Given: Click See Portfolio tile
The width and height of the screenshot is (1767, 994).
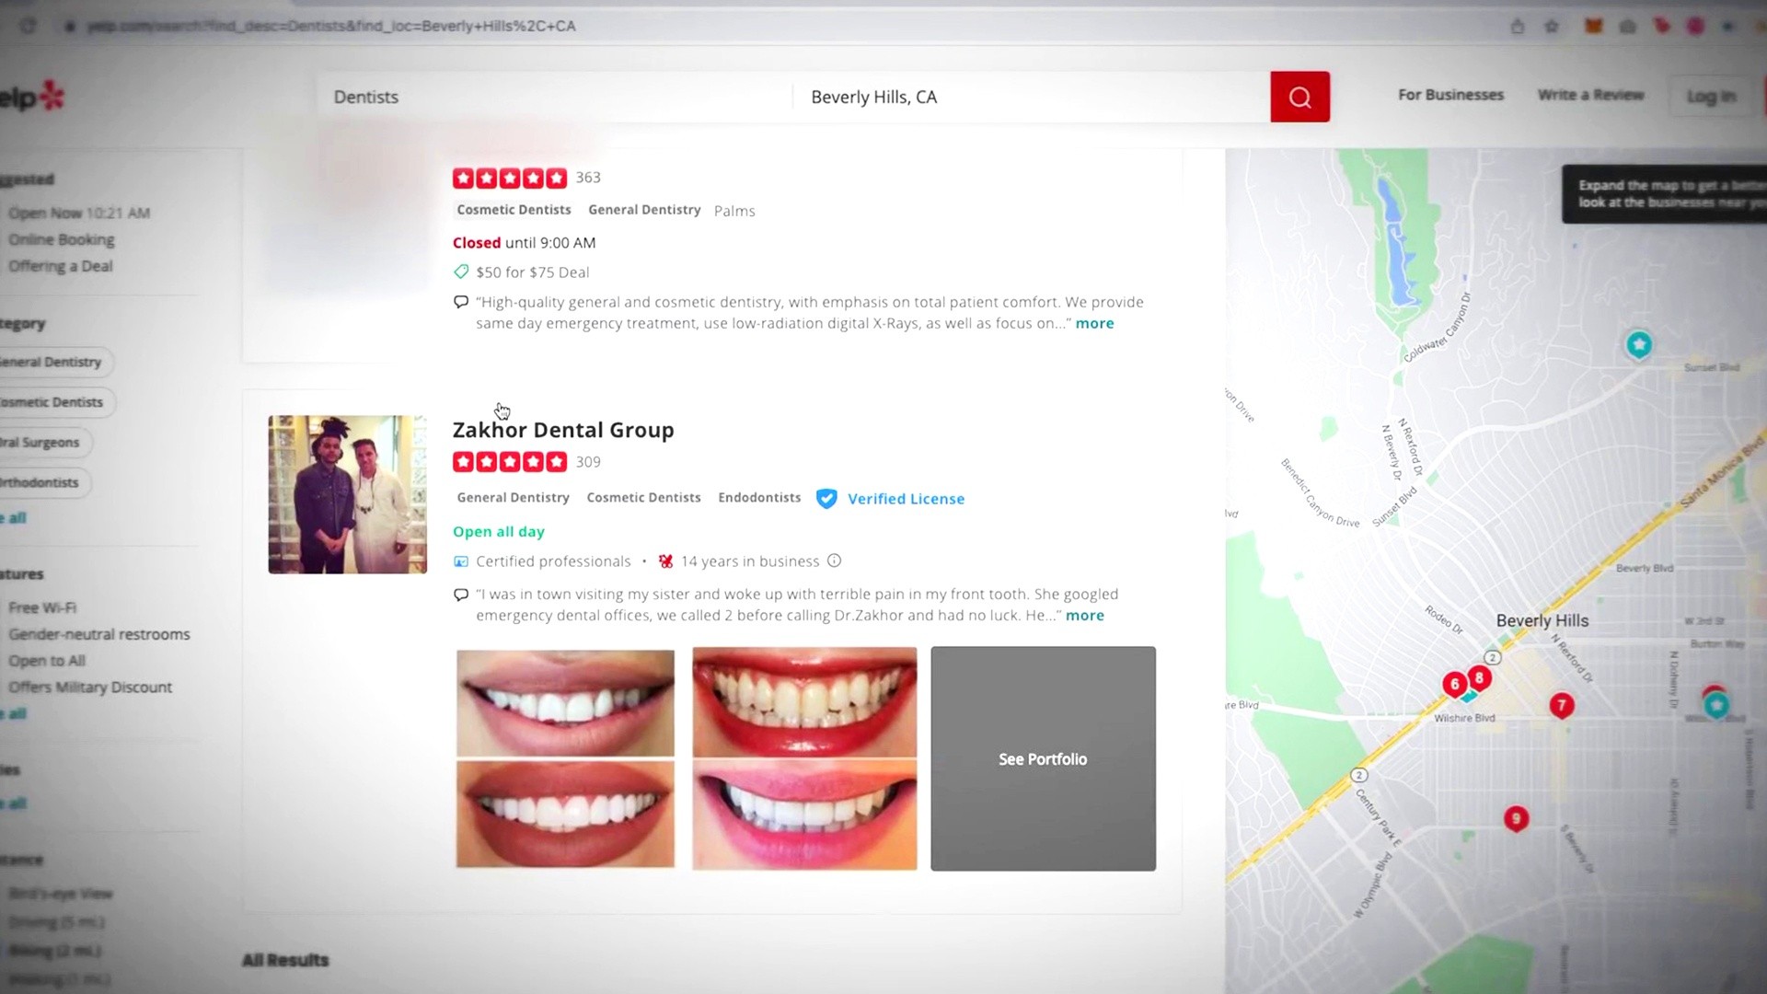Looking at the screenshot, I should pyautogui.click(x=1043, y=758).
